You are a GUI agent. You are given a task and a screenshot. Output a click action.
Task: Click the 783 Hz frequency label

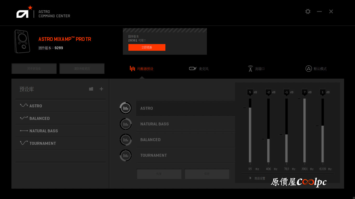click(290, 169)
